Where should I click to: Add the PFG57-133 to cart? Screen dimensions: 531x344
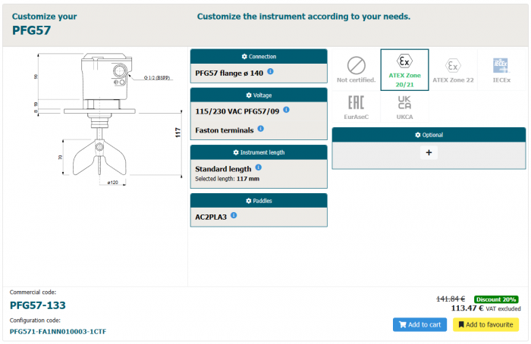(x=419, y=324)
